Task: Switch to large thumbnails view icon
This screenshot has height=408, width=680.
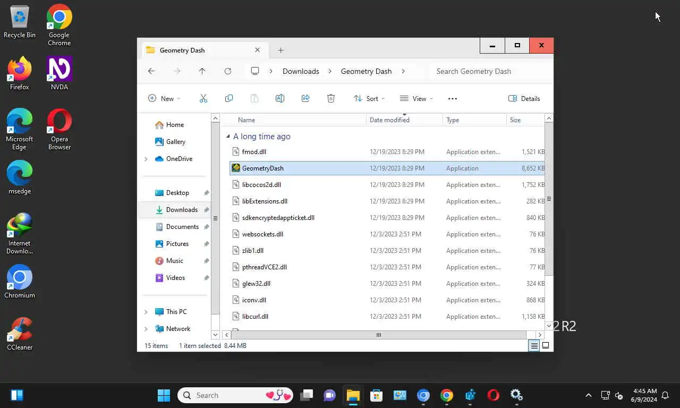Action: [546, 345]
